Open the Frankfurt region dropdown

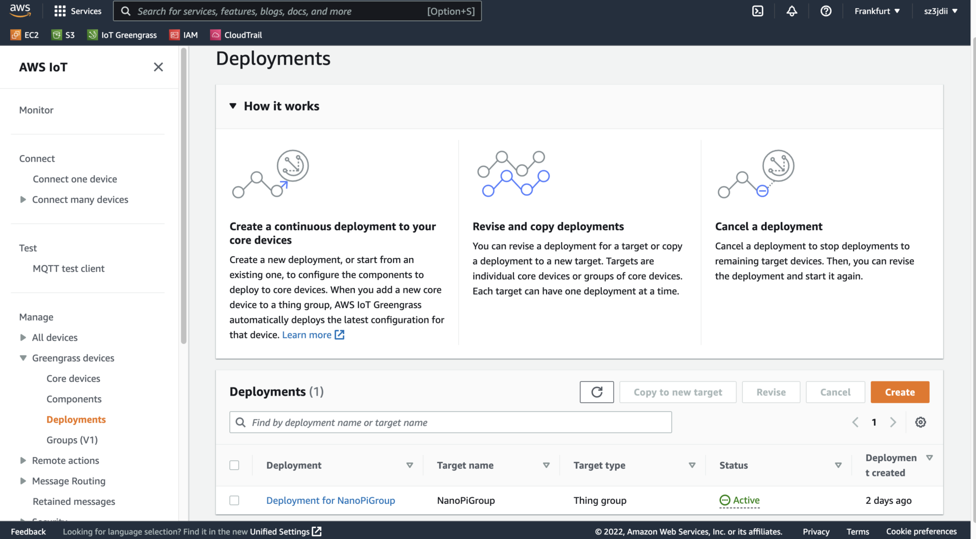tap(876, 11)
